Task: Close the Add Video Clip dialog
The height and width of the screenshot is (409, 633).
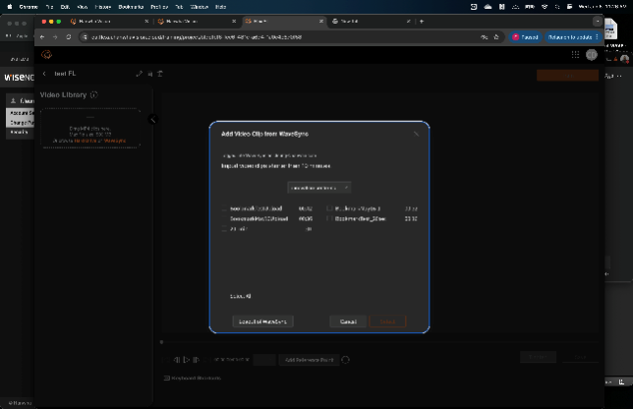Action: pos(416,133)
